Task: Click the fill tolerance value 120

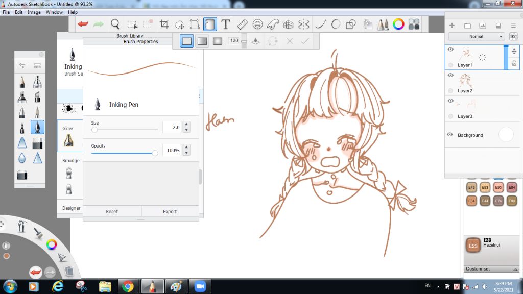Action: [x=234, y=40]
